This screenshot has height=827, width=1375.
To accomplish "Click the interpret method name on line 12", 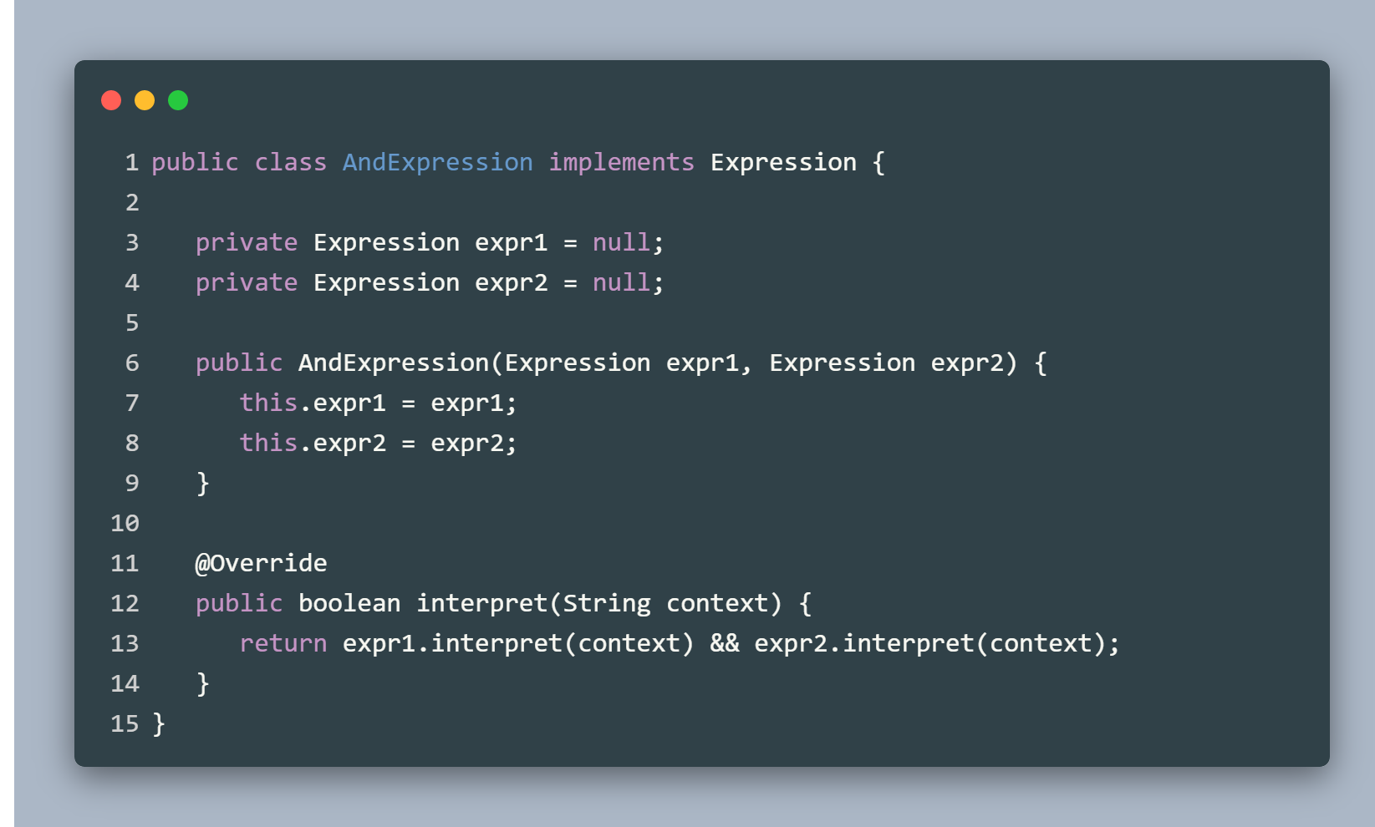I will [x=481, y=604].
